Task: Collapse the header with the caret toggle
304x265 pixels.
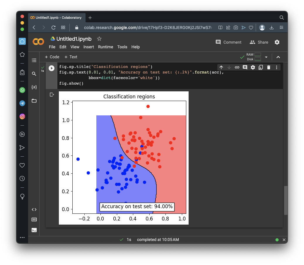Action: point(278,57)
